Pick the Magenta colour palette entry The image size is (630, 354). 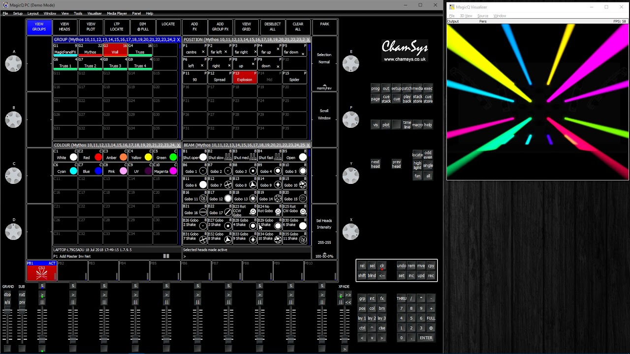click(165, 169)
